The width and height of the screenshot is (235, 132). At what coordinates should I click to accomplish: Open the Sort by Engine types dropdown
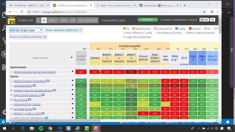coord(31,30)
